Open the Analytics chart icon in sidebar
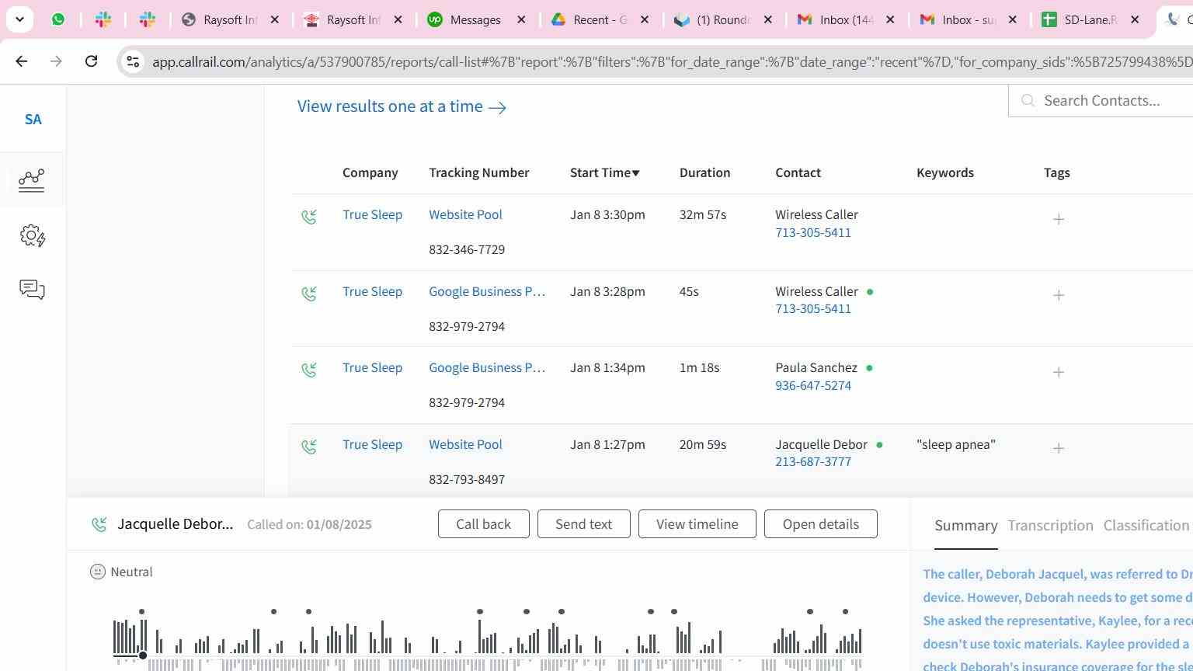Screen dimensions: 1193x671 point(32,180)
